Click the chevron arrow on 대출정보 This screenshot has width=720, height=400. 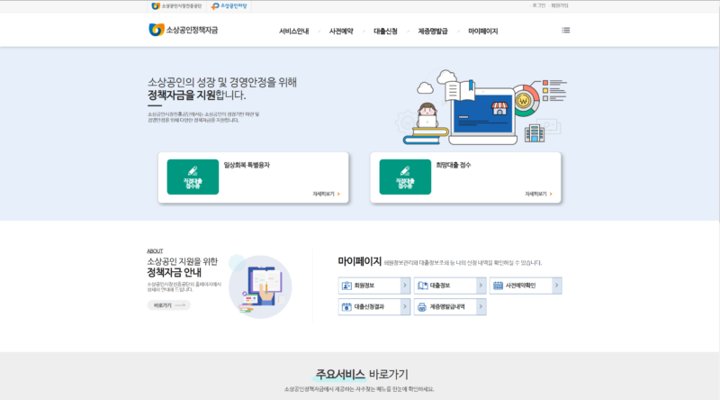coord(481,286)
